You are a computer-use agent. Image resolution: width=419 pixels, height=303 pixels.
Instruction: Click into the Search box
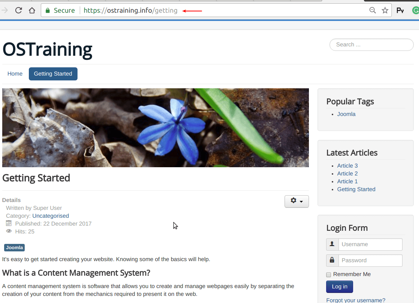[371, 45]
